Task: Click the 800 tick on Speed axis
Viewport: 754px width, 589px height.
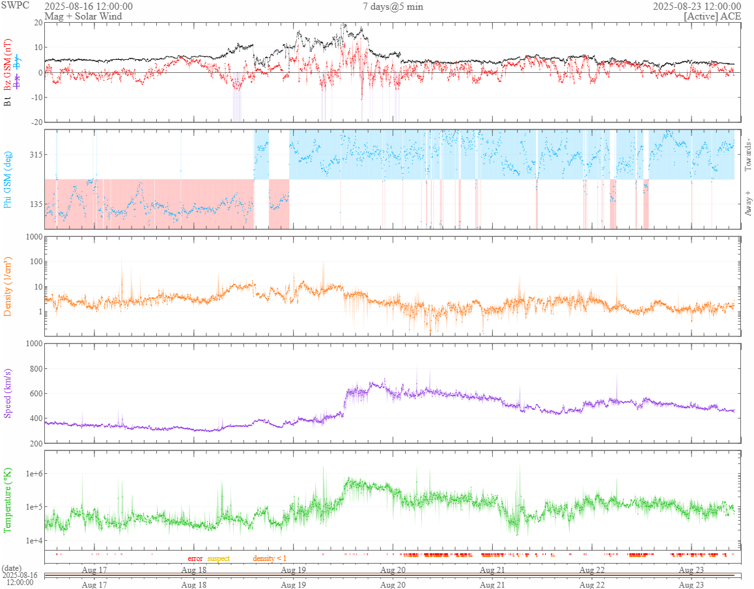Action: (36, 369)
